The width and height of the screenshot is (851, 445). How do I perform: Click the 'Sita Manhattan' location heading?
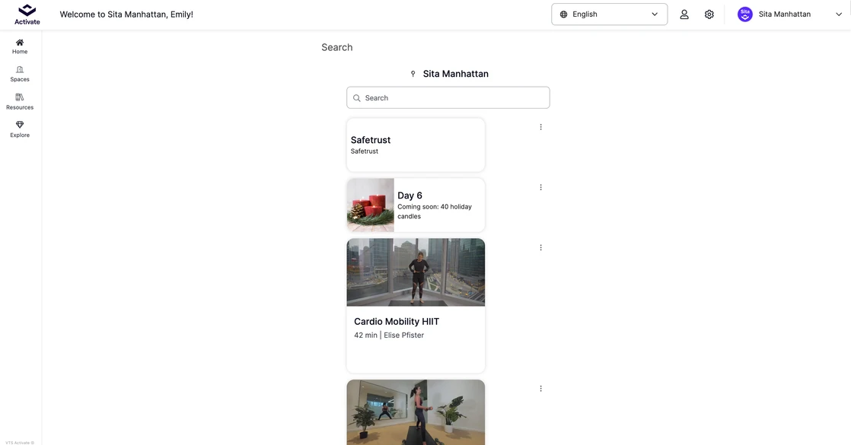(456, 74)
